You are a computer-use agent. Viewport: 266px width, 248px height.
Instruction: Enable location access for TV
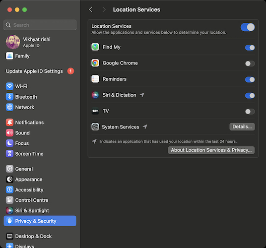(250, 112)
